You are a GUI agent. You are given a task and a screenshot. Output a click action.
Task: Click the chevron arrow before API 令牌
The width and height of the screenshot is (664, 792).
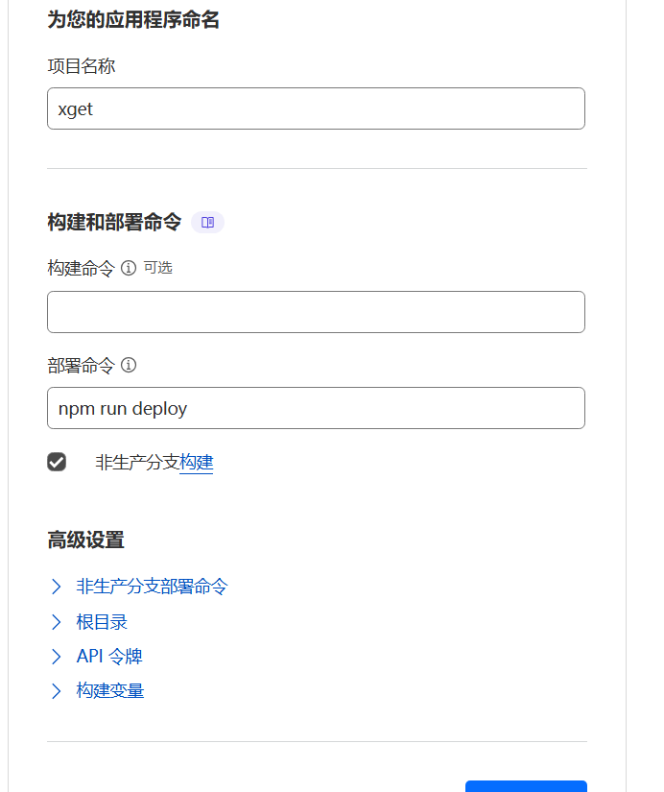pyautogui.click(x=57, y=657)
